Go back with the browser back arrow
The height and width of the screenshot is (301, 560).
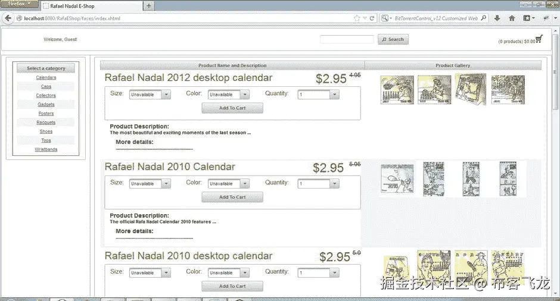[8, 18]
